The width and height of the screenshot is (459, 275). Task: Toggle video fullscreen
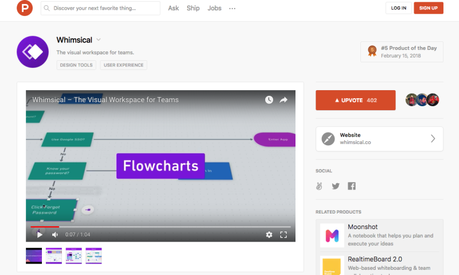click(283, 235)
